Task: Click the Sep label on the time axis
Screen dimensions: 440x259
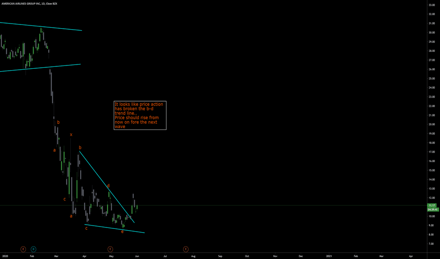Action: coord(220,256)
